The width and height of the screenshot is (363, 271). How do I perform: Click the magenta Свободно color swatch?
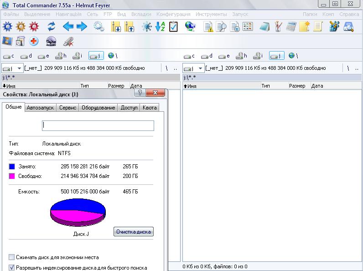coord(12,176)
